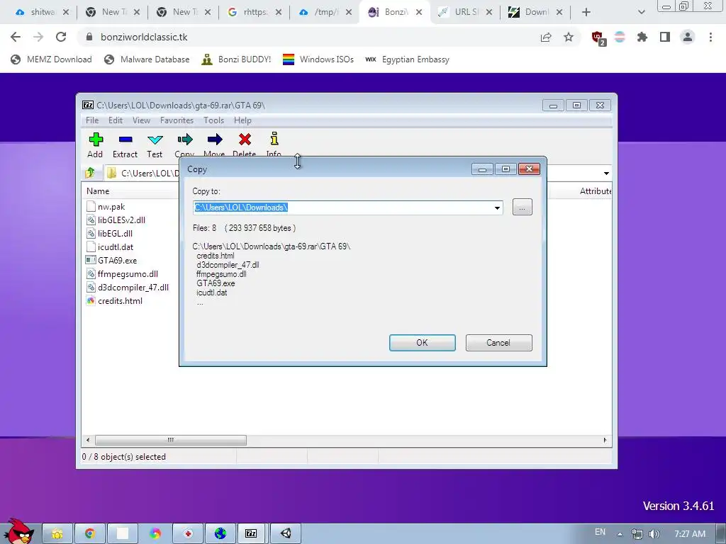
Task: Open Egyptian Embassy bookmark
Action: (x=407, y=59)
